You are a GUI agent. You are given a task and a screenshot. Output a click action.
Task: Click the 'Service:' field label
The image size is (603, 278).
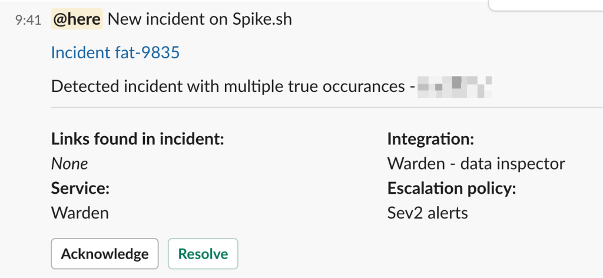coord(81,188)
